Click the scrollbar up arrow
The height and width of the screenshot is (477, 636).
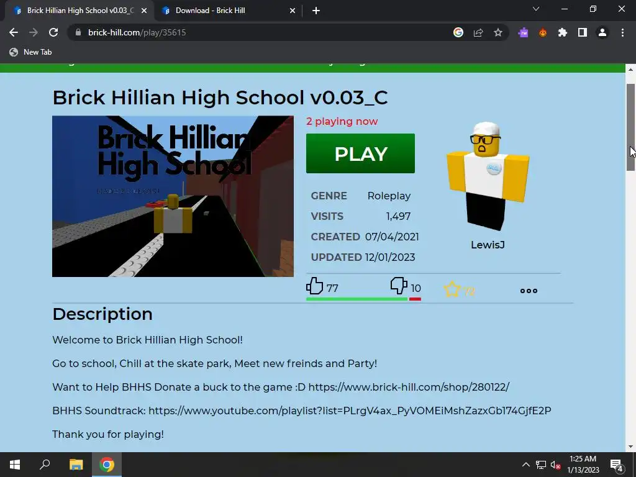(x=630, y=70)
